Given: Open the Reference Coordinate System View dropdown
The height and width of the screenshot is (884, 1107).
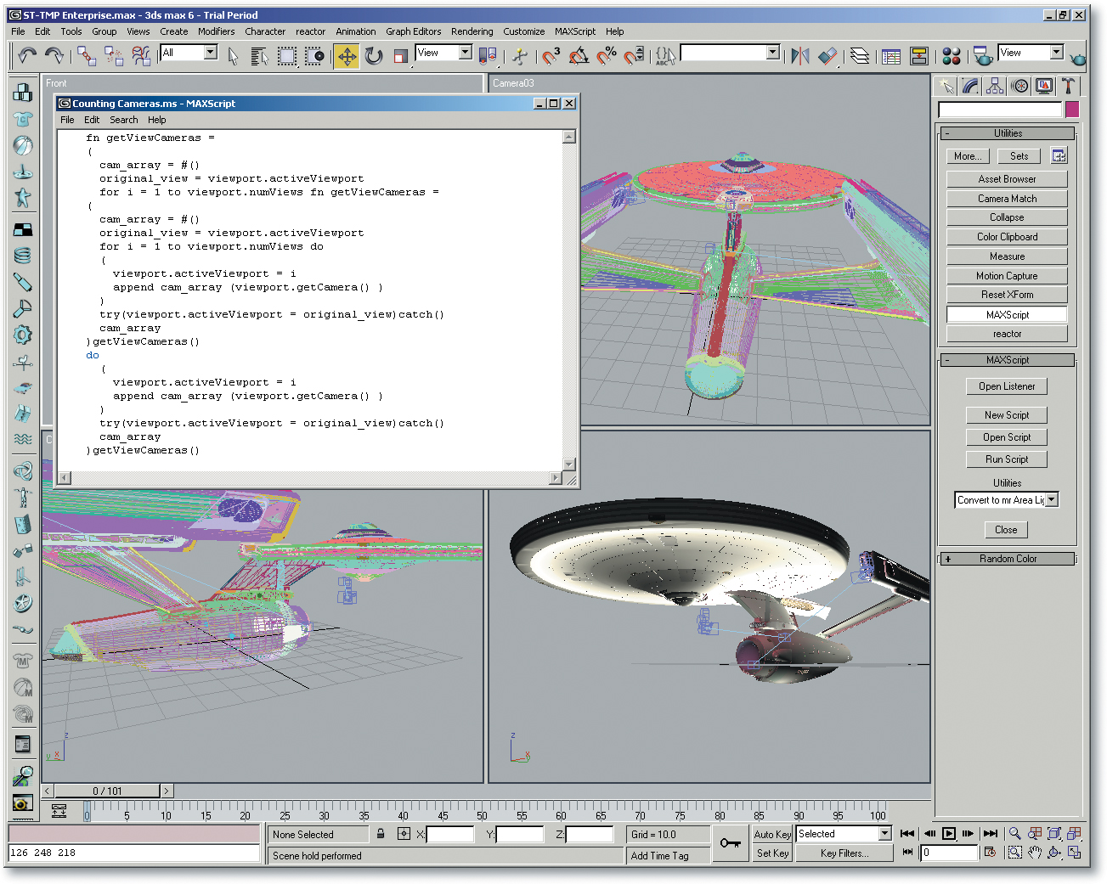Looking at the screenshot, I should coord(466,53).
